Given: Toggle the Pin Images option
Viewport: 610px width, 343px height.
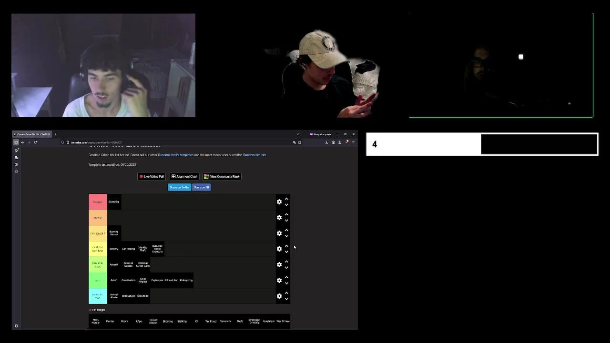Looking at the screenshot, I should (97, 310).
